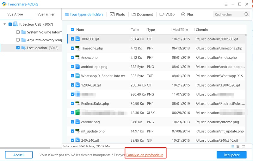Switch to Vue Arbre tab

15,14
